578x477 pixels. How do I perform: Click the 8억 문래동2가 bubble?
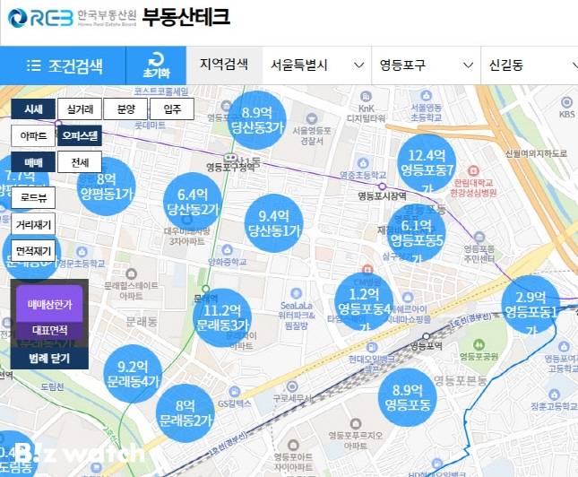185,413
